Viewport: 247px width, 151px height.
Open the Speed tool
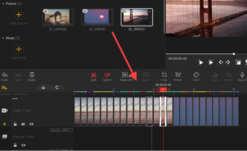pyautogui.click(x=146, y=75)
